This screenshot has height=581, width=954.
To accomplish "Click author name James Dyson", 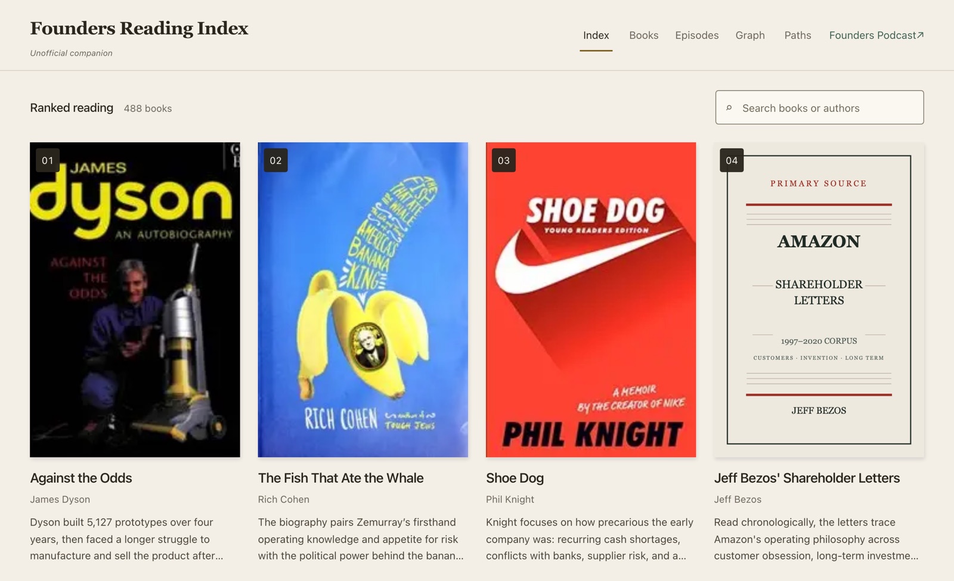I will 60,499.
